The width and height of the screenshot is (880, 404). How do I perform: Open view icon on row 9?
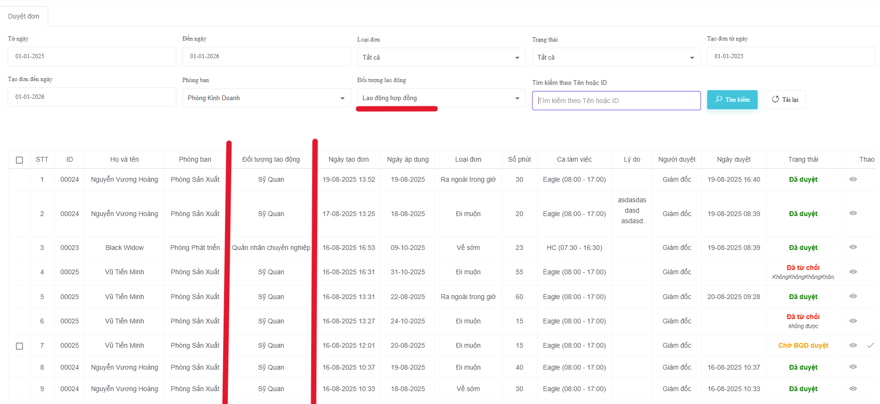(853, 389)
